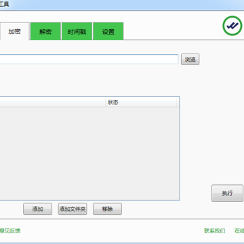The width and height of the screenshot is (244, 244).
Task: Click the 添加 button
Action: 37,209
